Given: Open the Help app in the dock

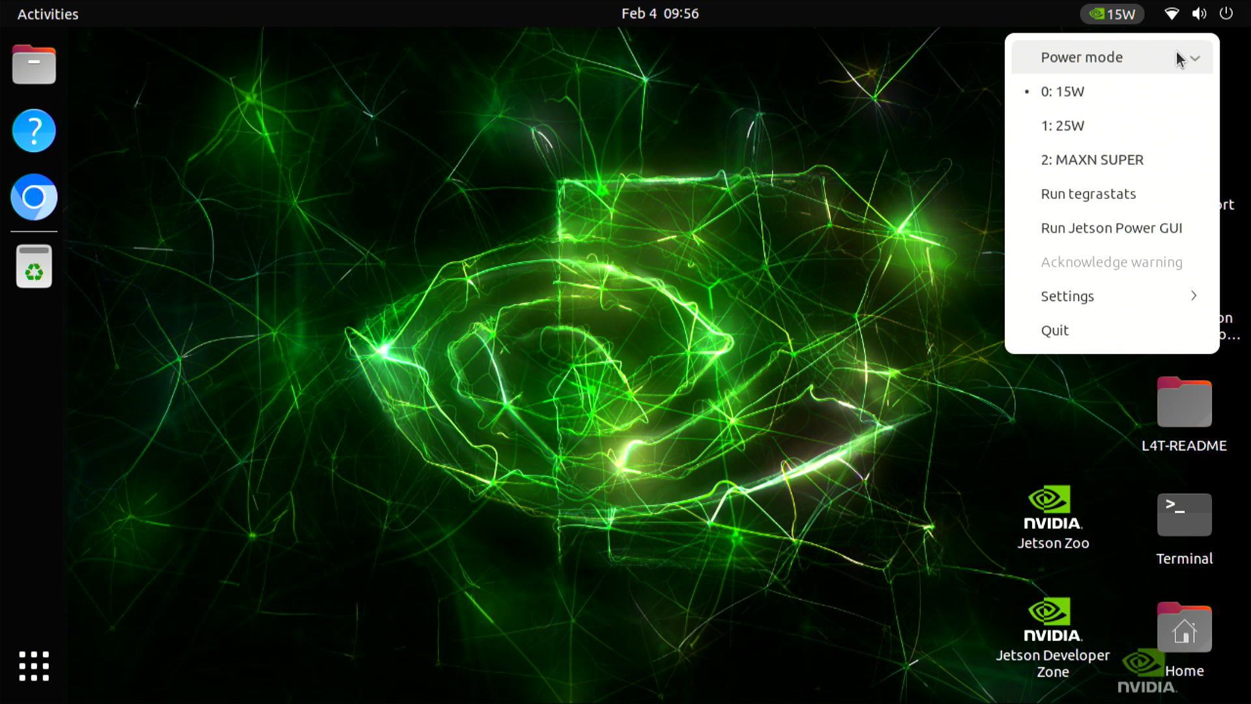Looking at the screenshot, I should [34, 130].
